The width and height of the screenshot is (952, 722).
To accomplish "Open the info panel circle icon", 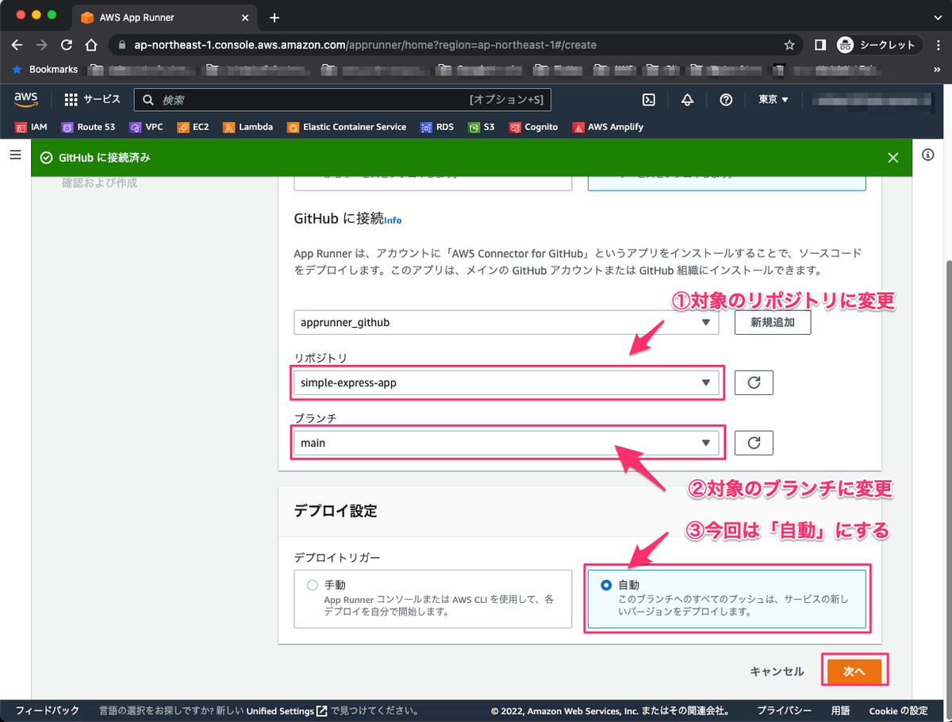I will [x=928, y=155].
